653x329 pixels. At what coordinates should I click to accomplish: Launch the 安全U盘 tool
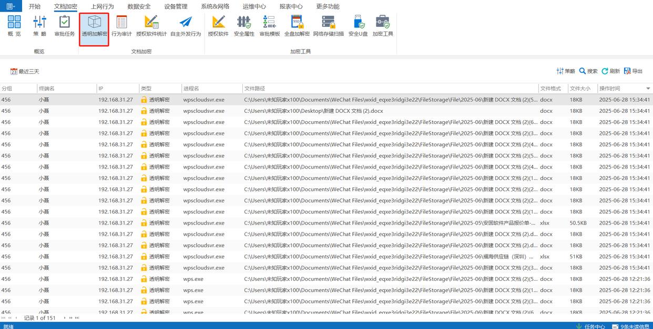(x=358, y=26)
